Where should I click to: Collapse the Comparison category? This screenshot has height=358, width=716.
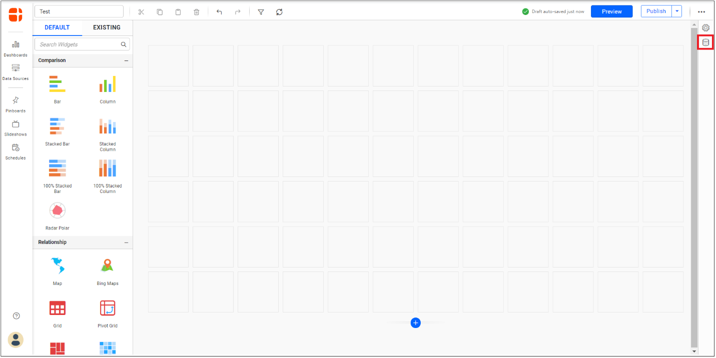point(126,60)
